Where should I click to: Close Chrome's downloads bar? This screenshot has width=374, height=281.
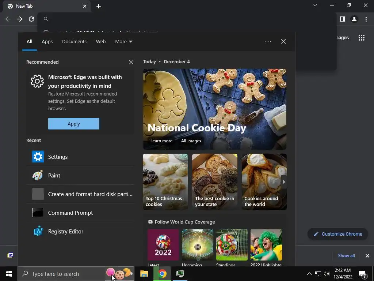[x=367, y=256]
